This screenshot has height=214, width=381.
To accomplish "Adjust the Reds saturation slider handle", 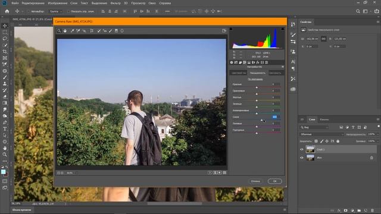I will (x=257, y=87).
